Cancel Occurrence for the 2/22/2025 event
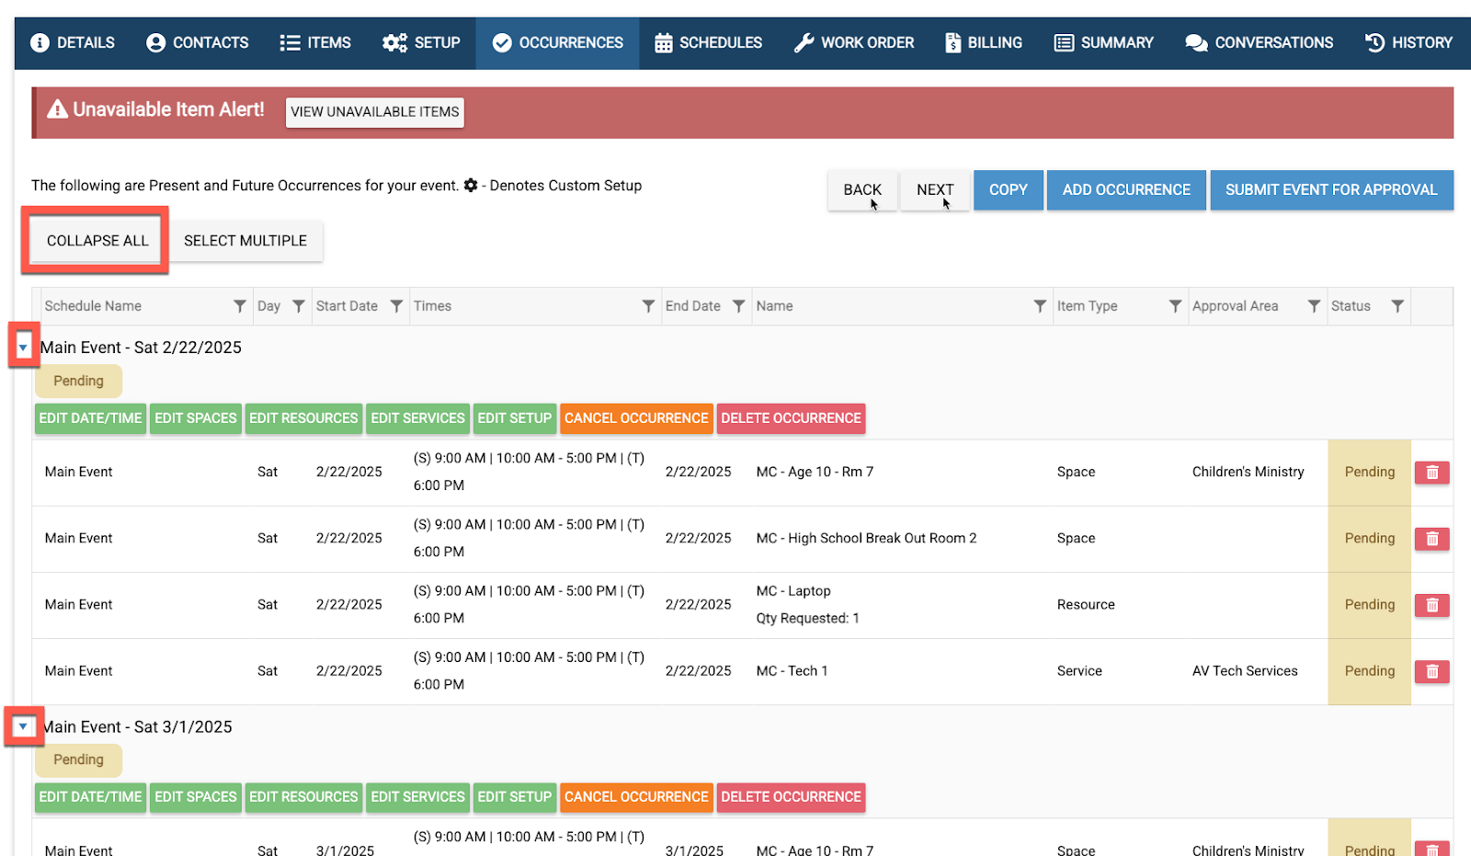1471x856 pixels. 636,418
